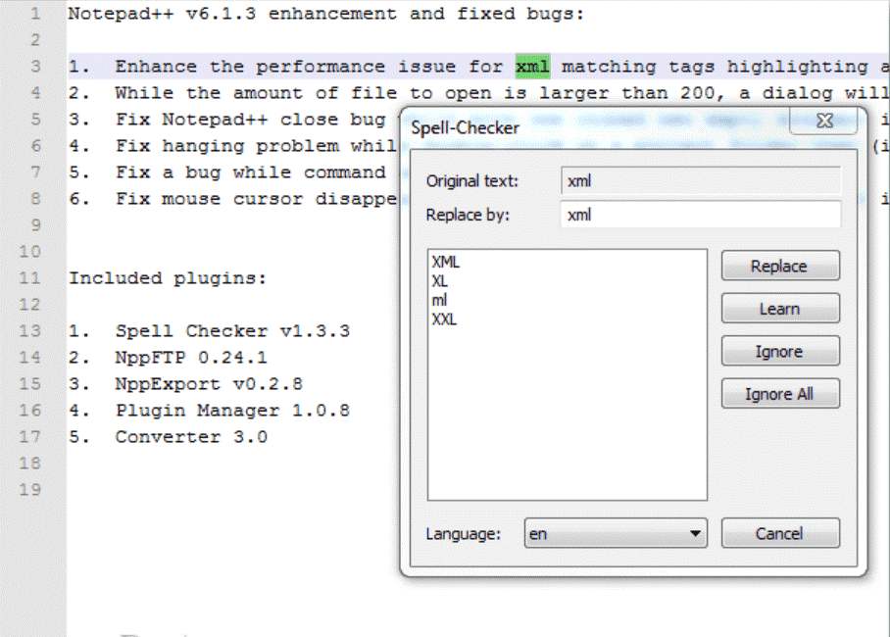Click Ignore to skip this word
The height and width of the screenshot is (637, 890).
click(780, 351)
